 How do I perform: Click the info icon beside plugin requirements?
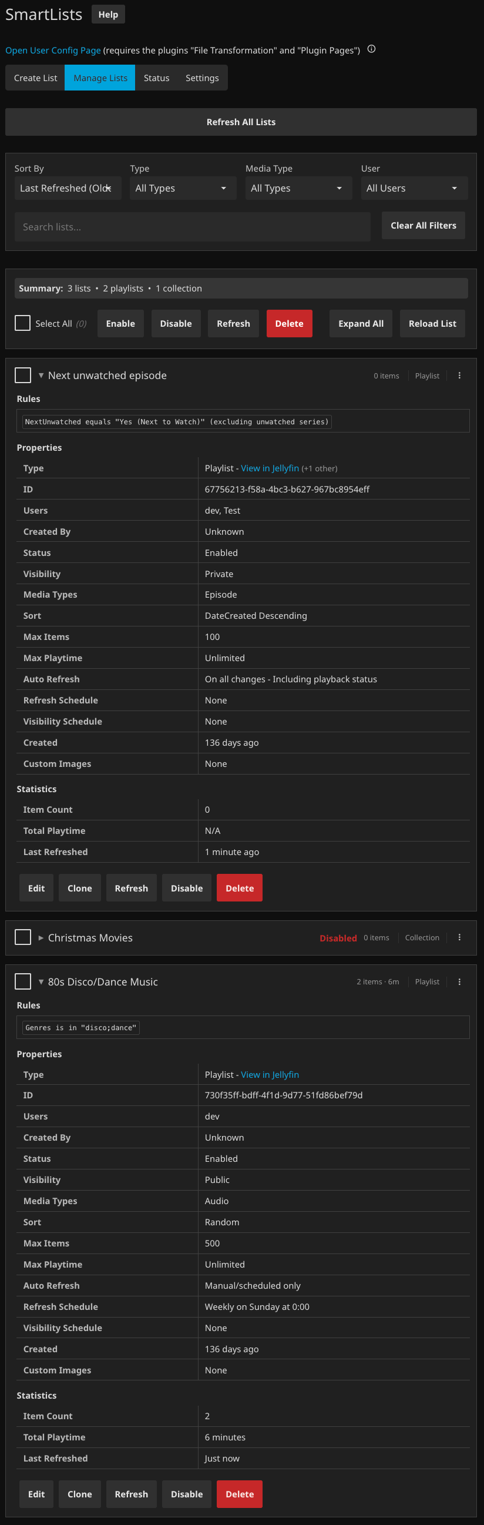coord(372,49)
